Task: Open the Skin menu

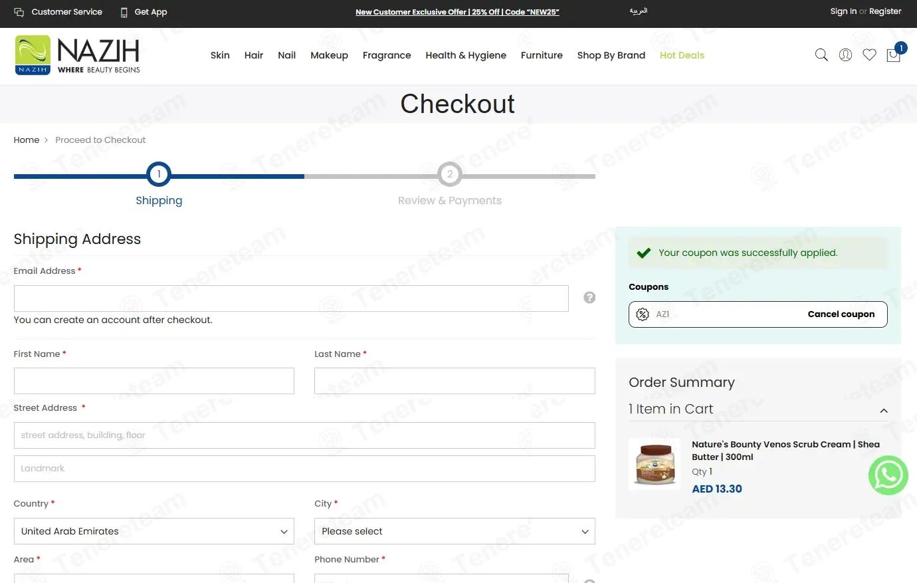Action: coord(220,55)
